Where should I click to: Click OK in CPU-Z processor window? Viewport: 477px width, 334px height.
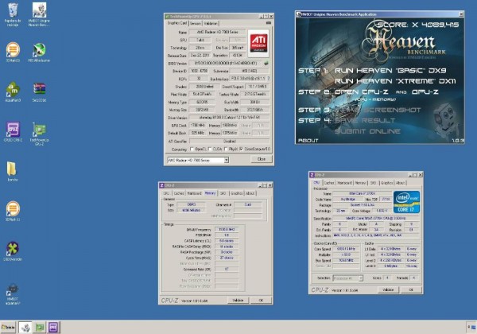411,290
